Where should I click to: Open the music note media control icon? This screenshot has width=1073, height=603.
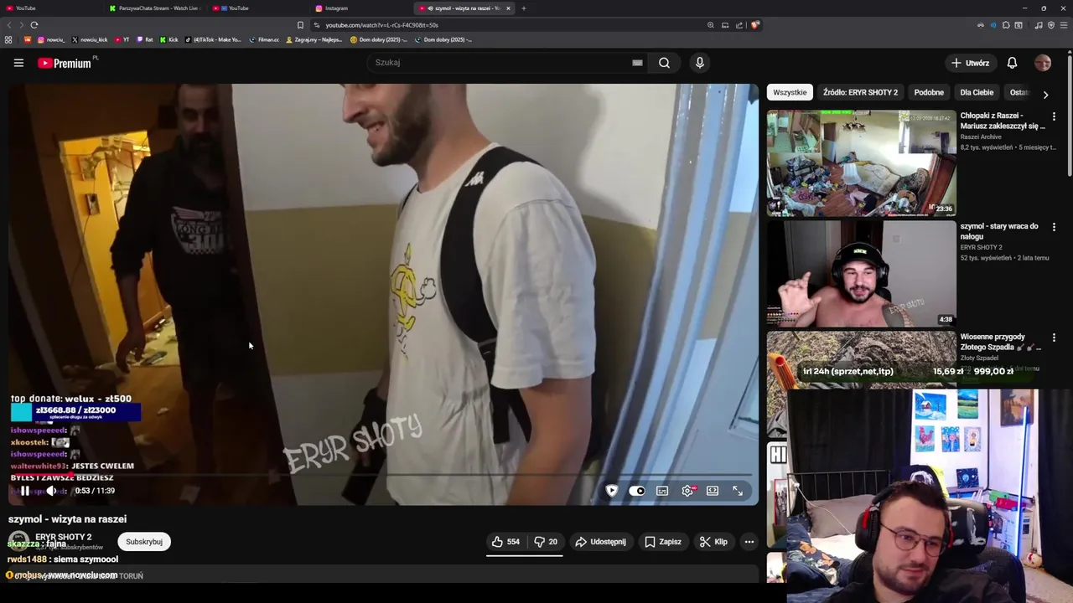1039,25
